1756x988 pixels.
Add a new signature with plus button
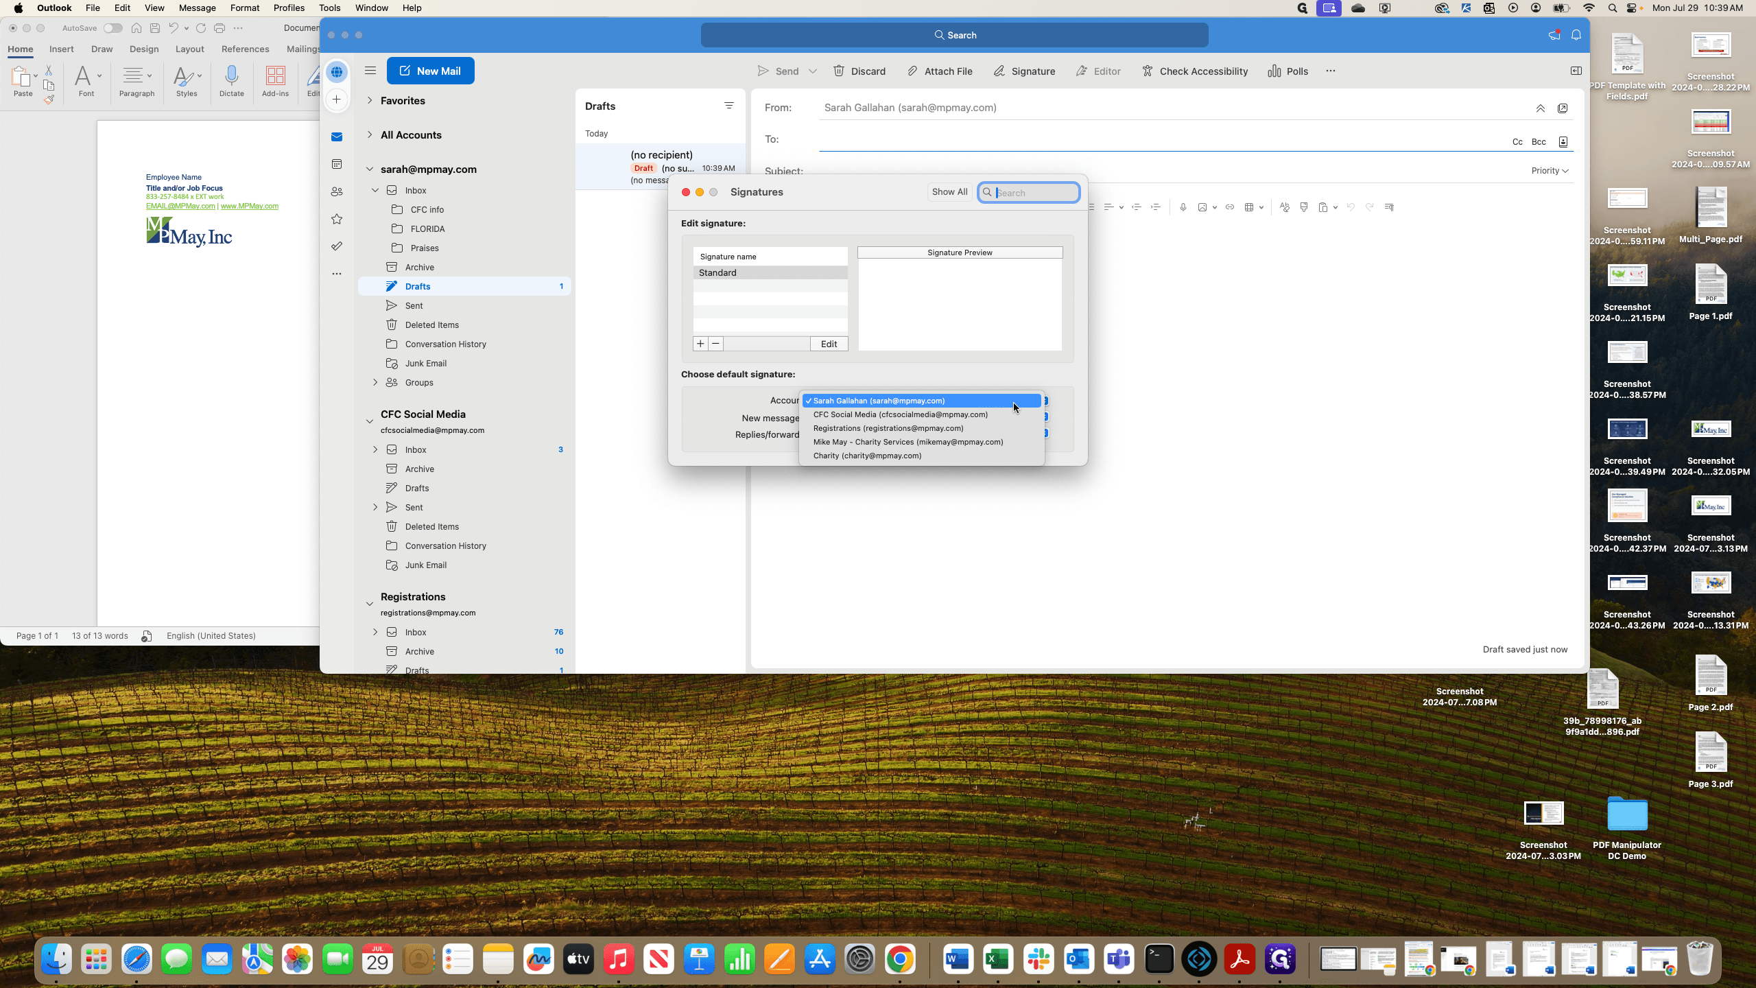tap(700, 344)
